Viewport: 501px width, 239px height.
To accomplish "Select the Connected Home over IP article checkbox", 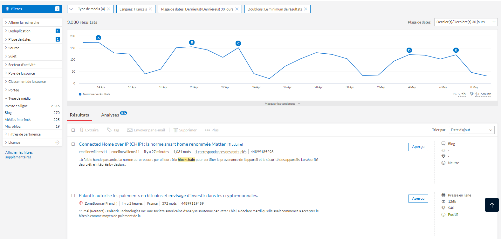I will coord(73,144).
